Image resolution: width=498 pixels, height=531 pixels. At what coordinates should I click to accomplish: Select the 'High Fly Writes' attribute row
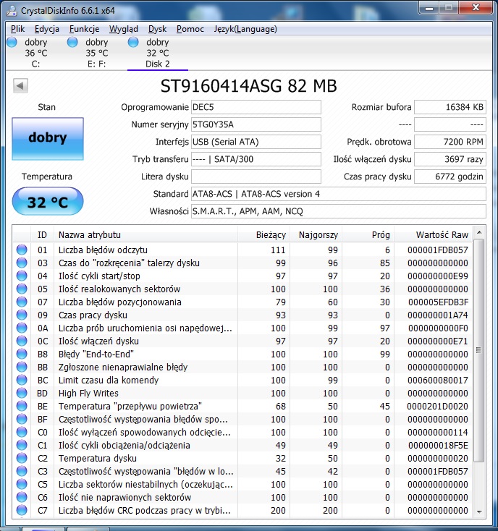[x=242, y=393]
